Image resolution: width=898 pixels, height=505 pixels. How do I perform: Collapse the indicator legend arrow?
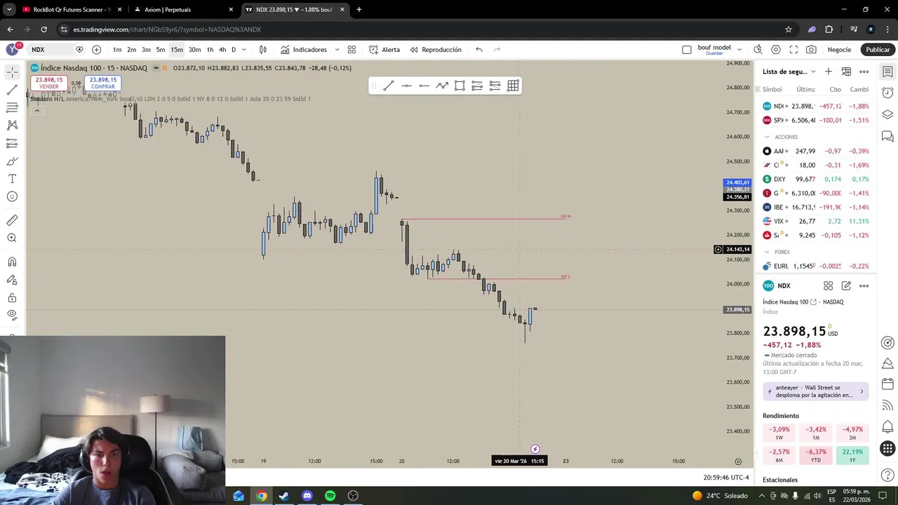tap(36, 110)
